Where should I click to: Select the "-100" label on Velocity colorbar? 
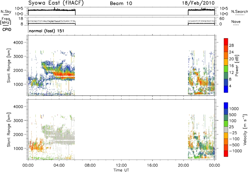(234, 139)
